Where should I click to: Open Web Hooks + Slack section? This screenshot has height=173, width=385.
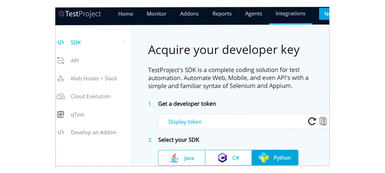click(94, 79)
